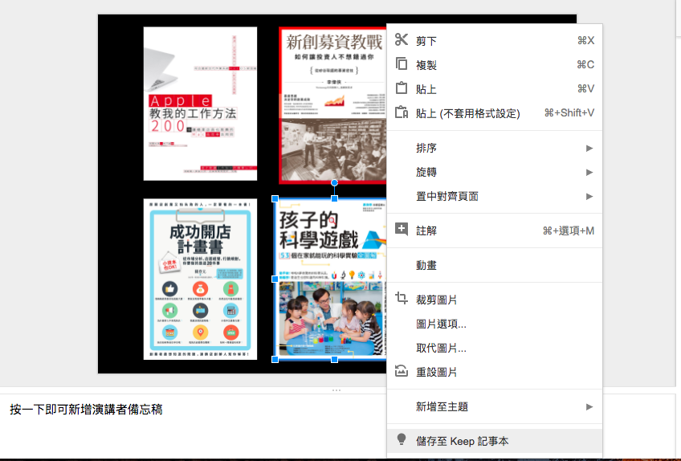Click the clipboard Paste icon
Viewport: 681px width, 461px height.
(402, 88)
